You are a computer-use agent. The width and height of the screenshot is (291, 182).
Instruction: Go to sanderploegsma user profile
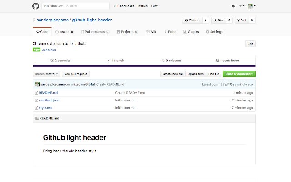(53, 20)
